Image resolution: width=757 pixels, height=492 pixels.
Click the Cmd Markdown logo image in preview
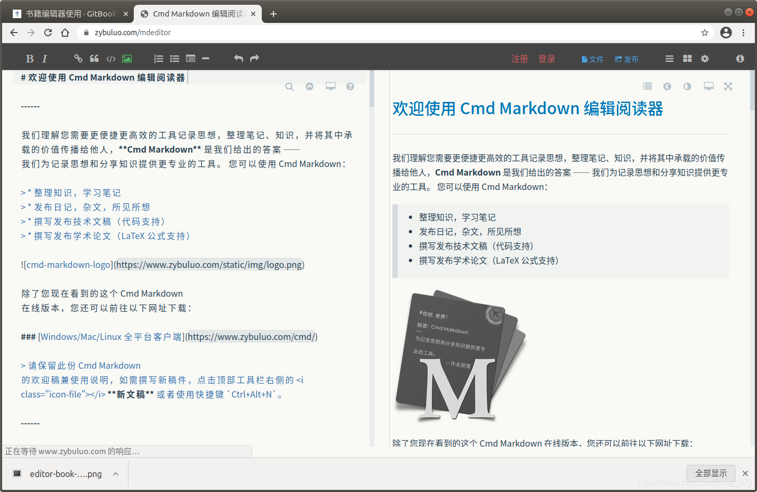(460, 356)
